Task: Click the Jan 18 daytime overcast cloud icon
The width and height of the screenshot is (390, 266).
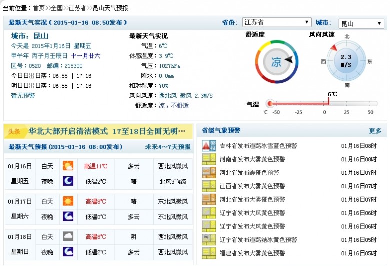Action: pos(67,237)
